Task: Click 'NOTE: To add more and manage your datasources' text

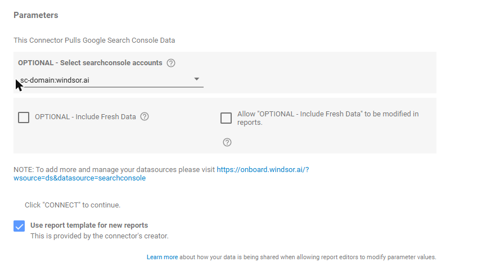Action: click(x=114, y=170)
